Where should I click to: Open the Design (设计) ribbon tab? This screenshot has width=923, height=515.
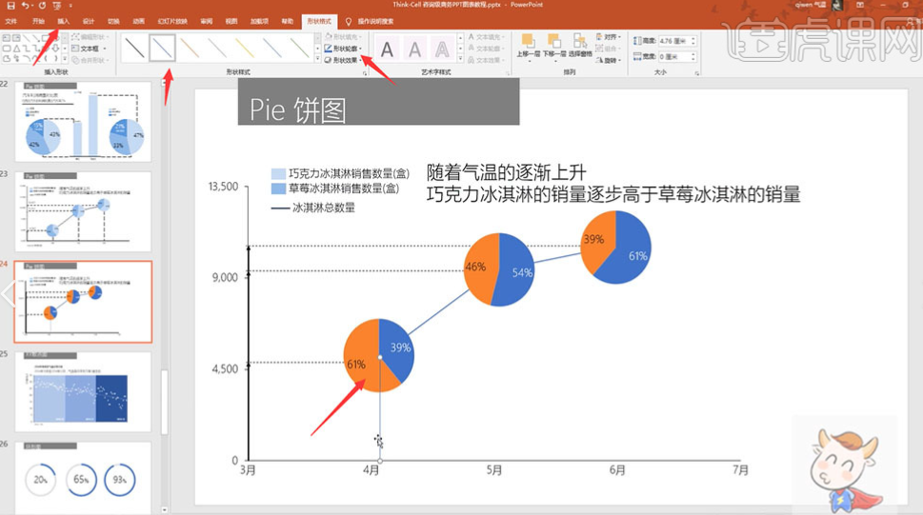tap(89, 20)
